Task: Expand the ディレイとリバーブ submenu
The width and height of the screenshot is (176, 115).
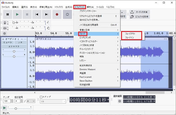Action: click(97, 49)
